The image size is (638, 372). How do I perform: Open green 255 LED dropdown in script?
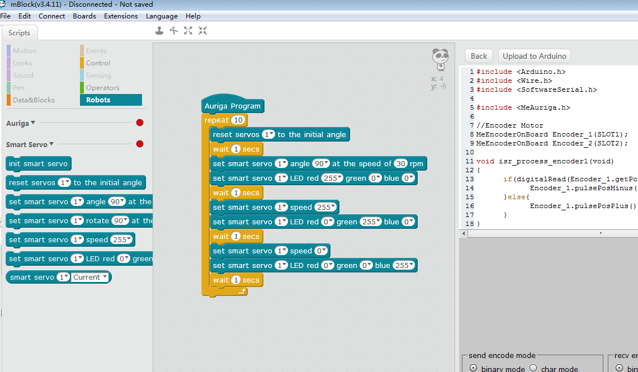370,222
